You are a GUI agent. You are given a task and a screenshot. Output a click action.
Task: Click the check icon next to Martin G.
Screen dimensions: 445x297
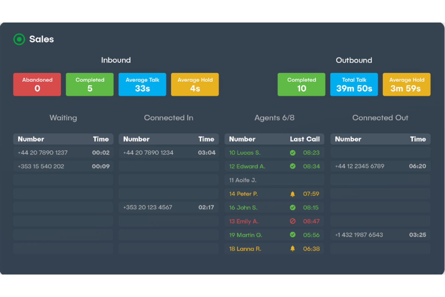pos(293,235)
